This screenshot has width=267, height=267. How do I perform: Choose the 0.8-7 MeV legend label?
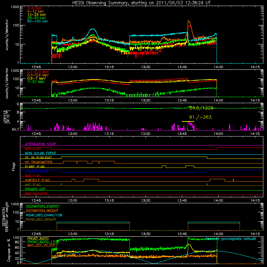click(x=36, y=78)
